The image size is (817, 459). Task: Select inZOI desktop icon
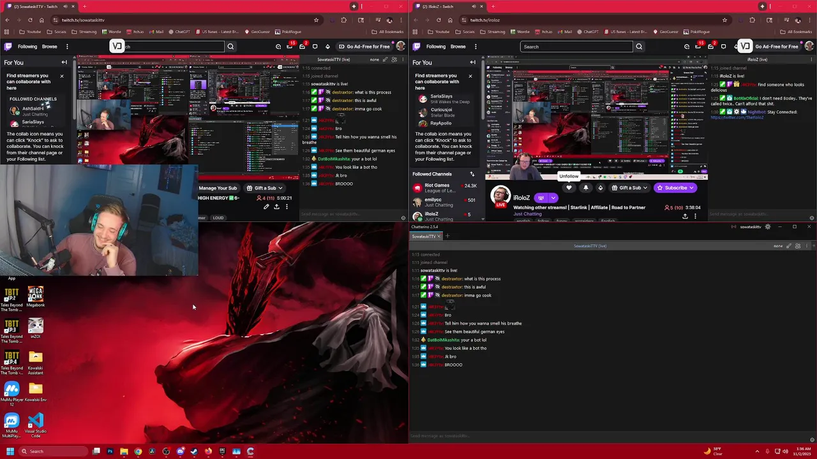coord(36,328)
